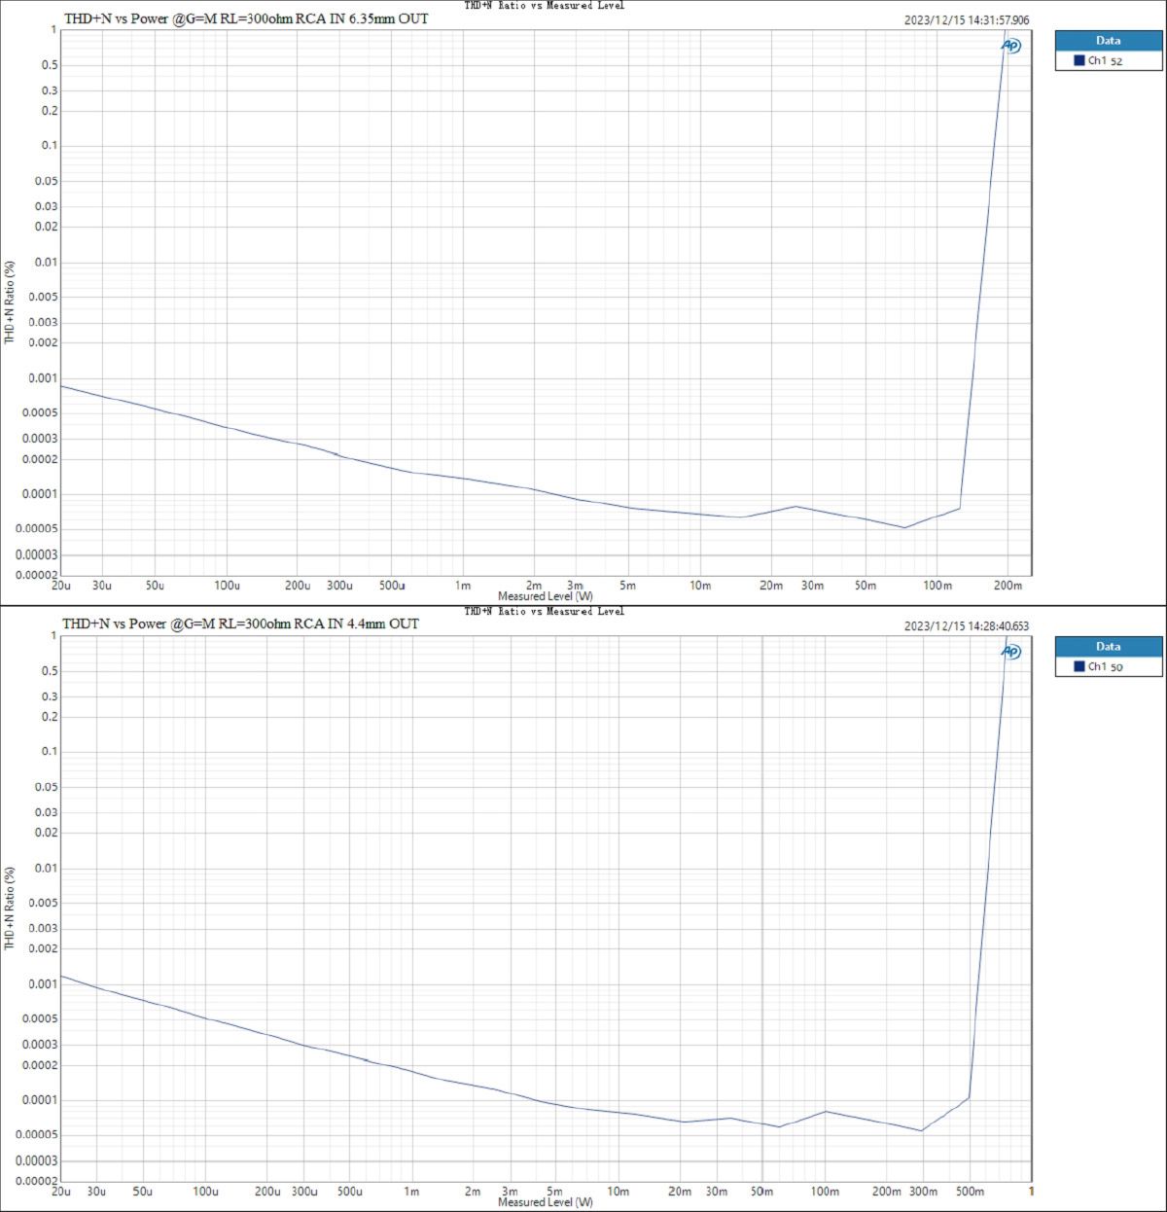
Task: Click the blue Ch1 50 color swatch
Action: click(x=1079, y=666)
